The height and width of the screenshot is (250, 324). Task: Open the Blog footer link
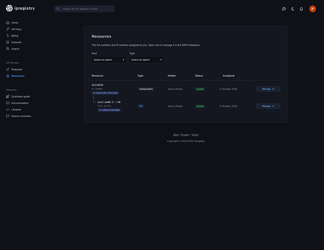pyautogui.click(x=176, y=134)
